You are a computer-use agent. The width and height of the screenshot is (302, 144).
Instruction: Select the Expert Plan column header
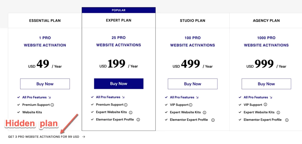click(119, 20)
